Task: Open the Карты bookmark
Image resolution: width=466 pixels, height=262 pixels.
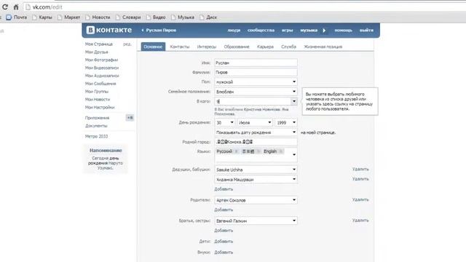Action: (42, 17)
